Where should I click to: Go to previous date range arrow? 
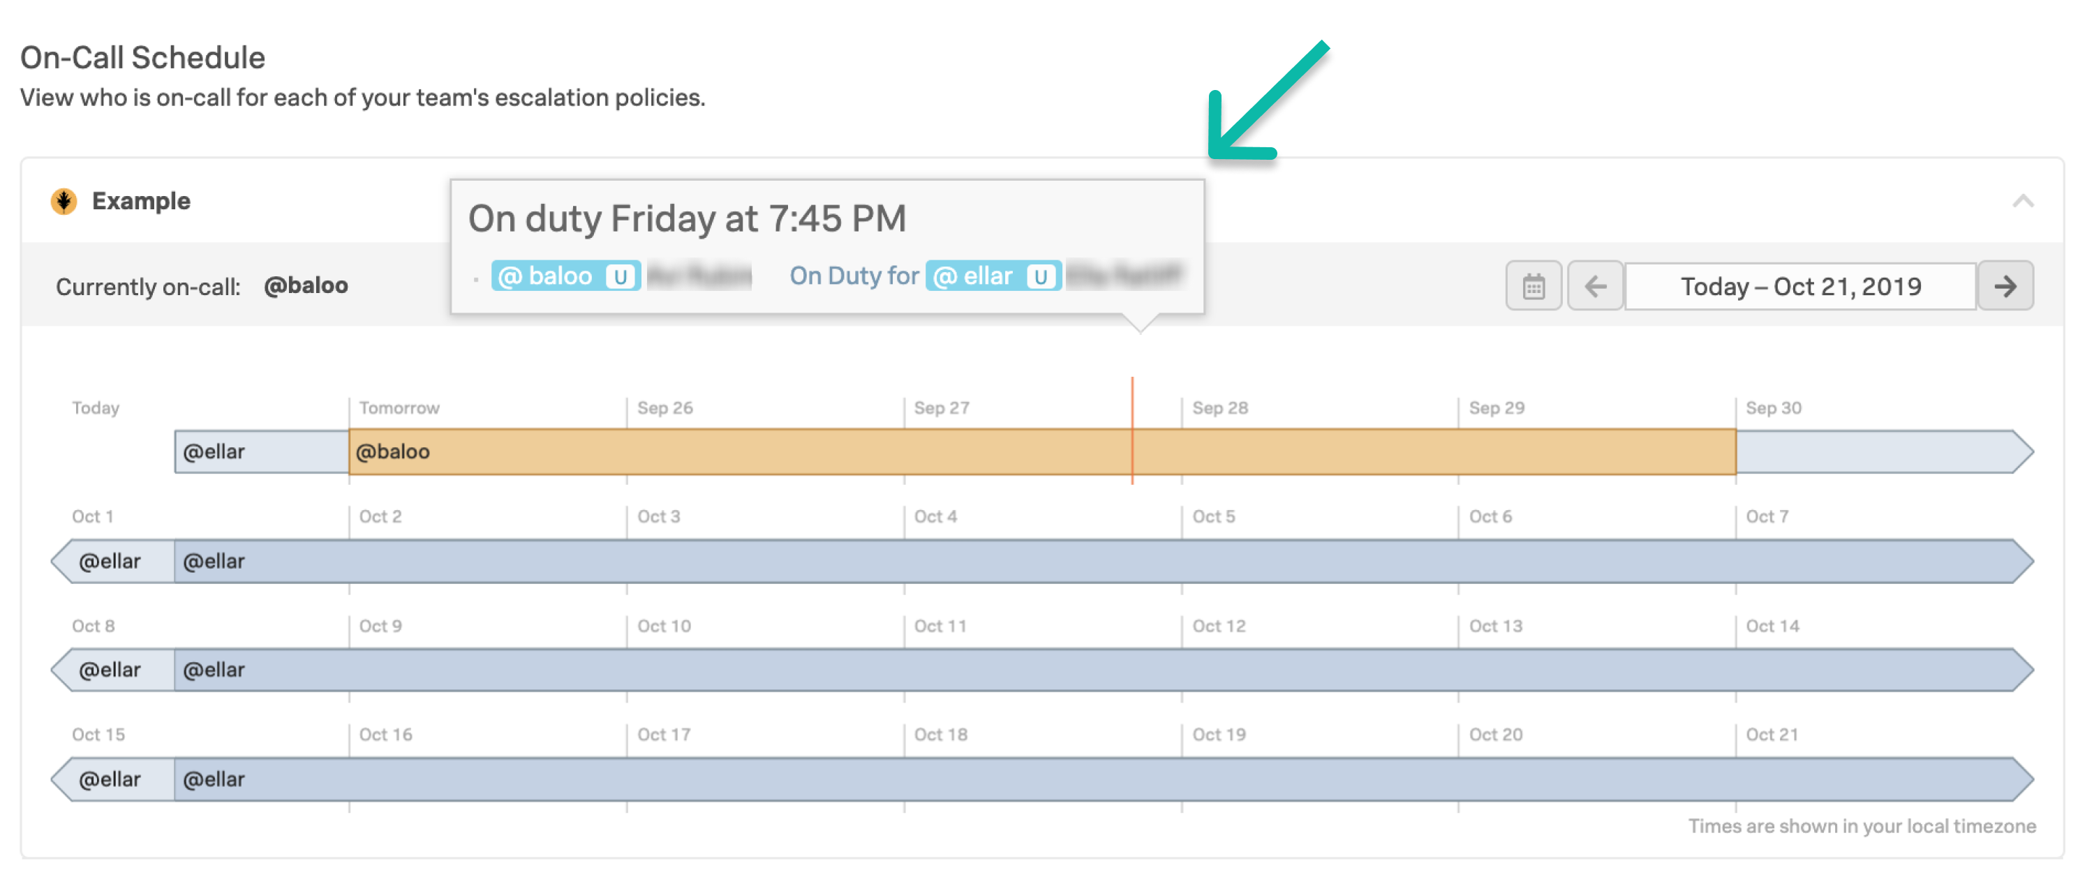(1595, 286)
